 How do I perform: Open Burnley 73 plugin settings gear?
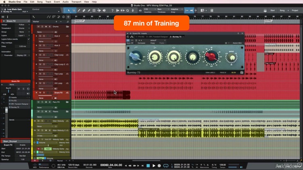[226, 43]
